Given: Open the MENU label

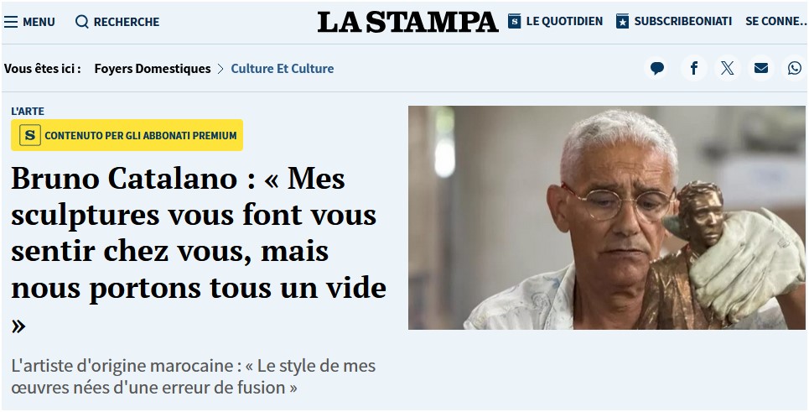Looking at the screenshot, I should point(39,22).
